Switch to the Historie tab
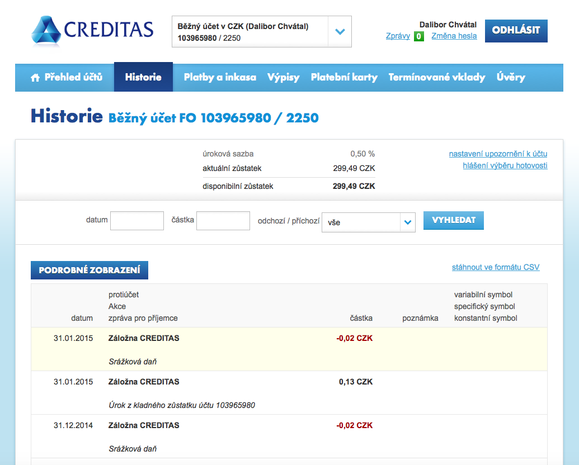 point(143,77)
